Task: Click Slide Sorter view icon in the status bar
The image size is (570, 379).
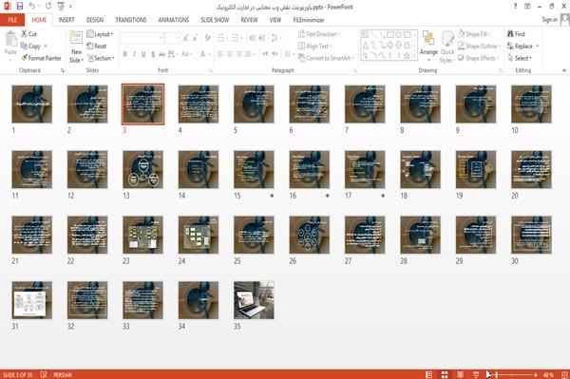Action: pyautogui.click(x=445, y=374)
